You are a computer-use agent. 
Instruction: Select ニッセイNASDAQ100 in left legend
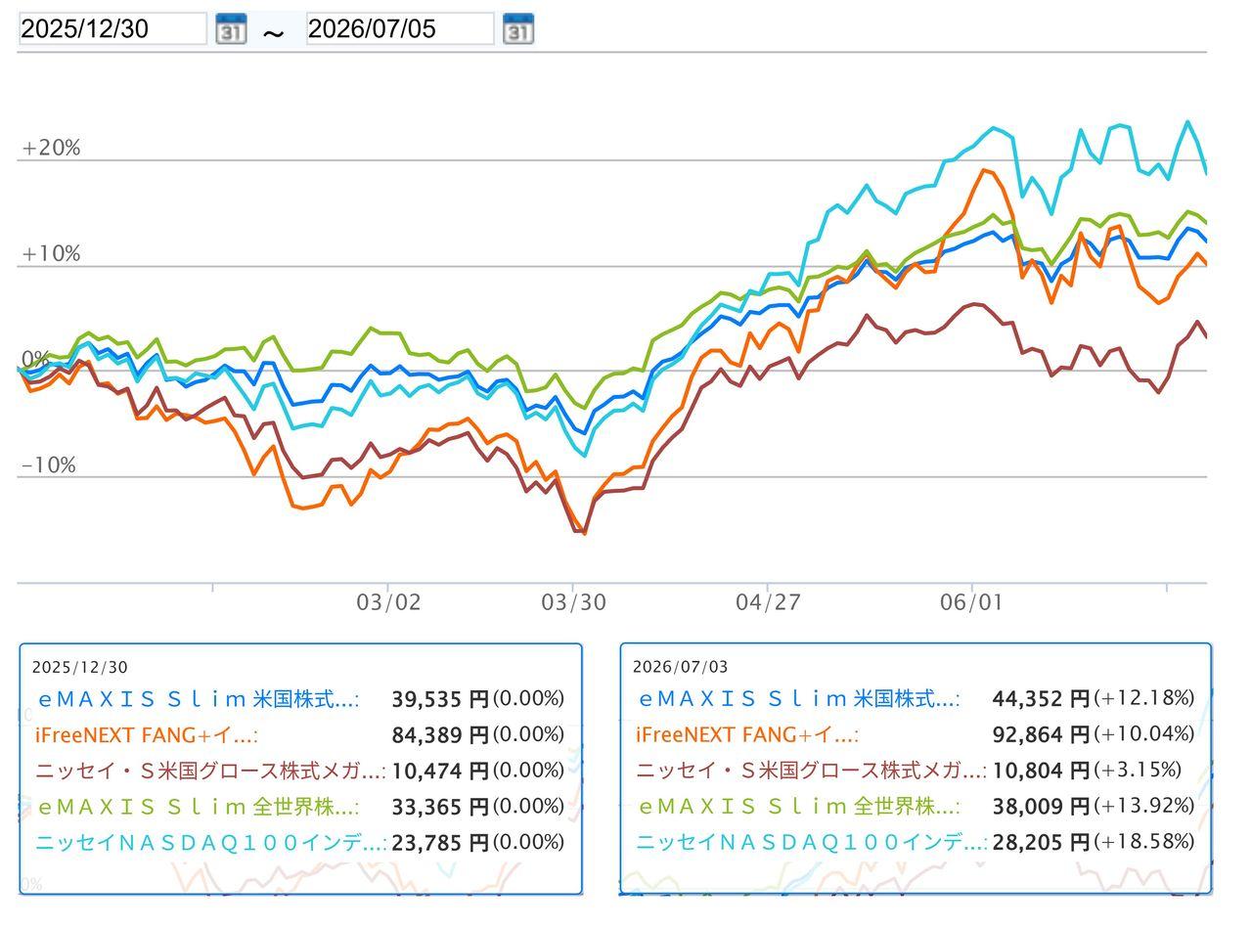pyautogui.click(x=211, y=842)
